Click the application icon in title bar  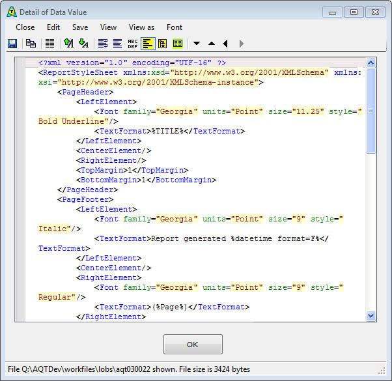[12, 12]
